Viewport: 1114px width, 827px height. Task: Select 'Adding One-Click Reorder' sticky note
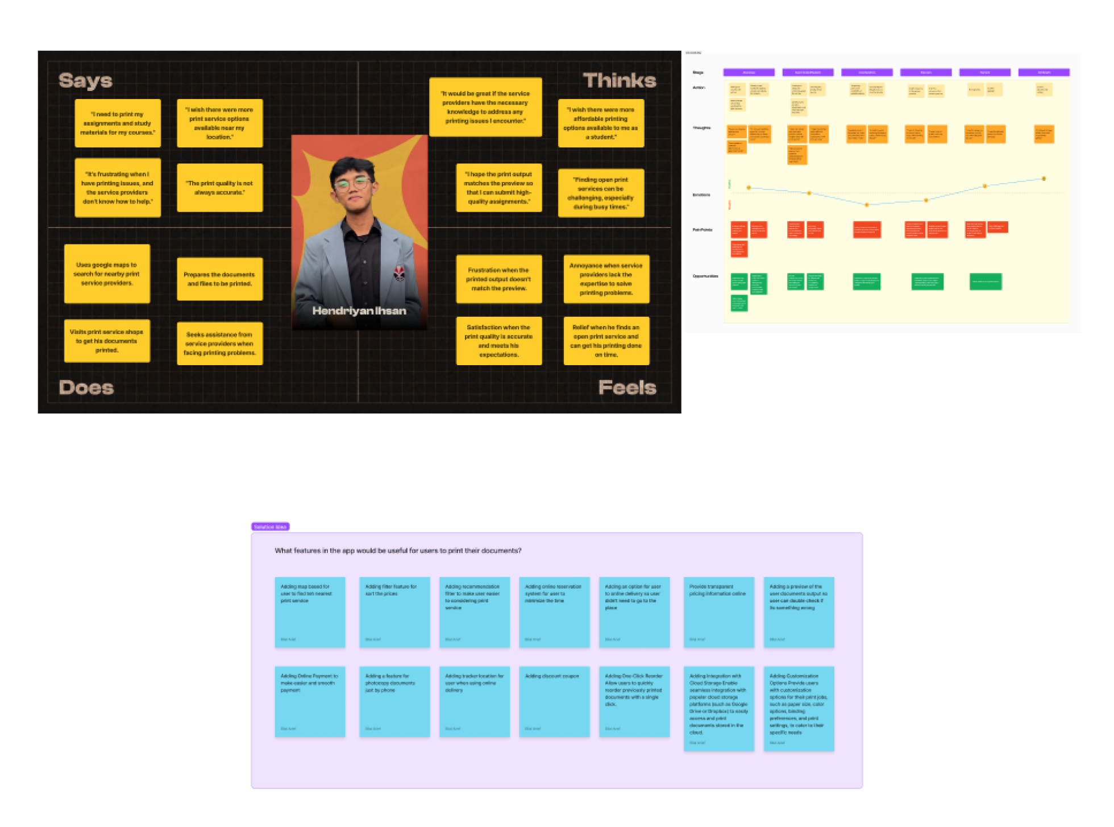click(x=634, y=701)
